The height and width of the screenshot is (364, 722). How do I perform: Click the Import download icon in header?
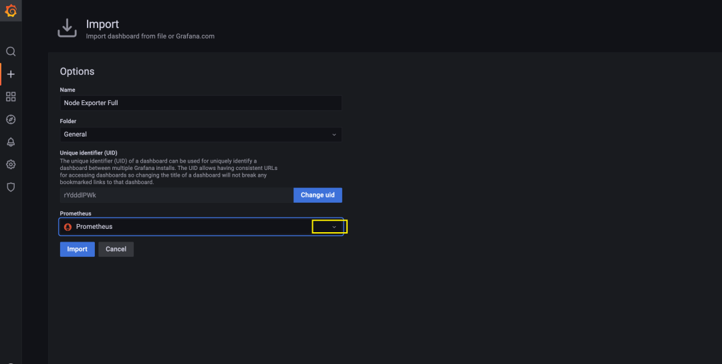[x=68, y=29]
